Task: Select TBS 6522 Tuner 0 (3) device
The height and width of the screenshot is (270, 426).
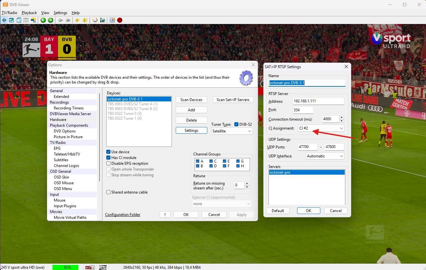Action: coord(125,114)
